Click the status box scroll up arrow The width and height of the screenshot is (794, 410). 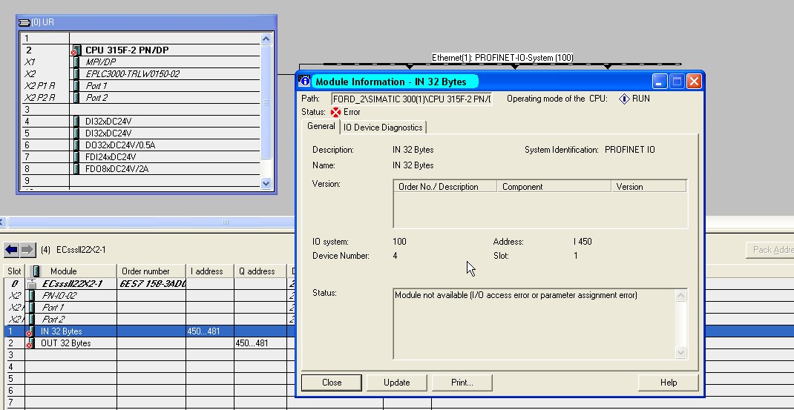681,295
